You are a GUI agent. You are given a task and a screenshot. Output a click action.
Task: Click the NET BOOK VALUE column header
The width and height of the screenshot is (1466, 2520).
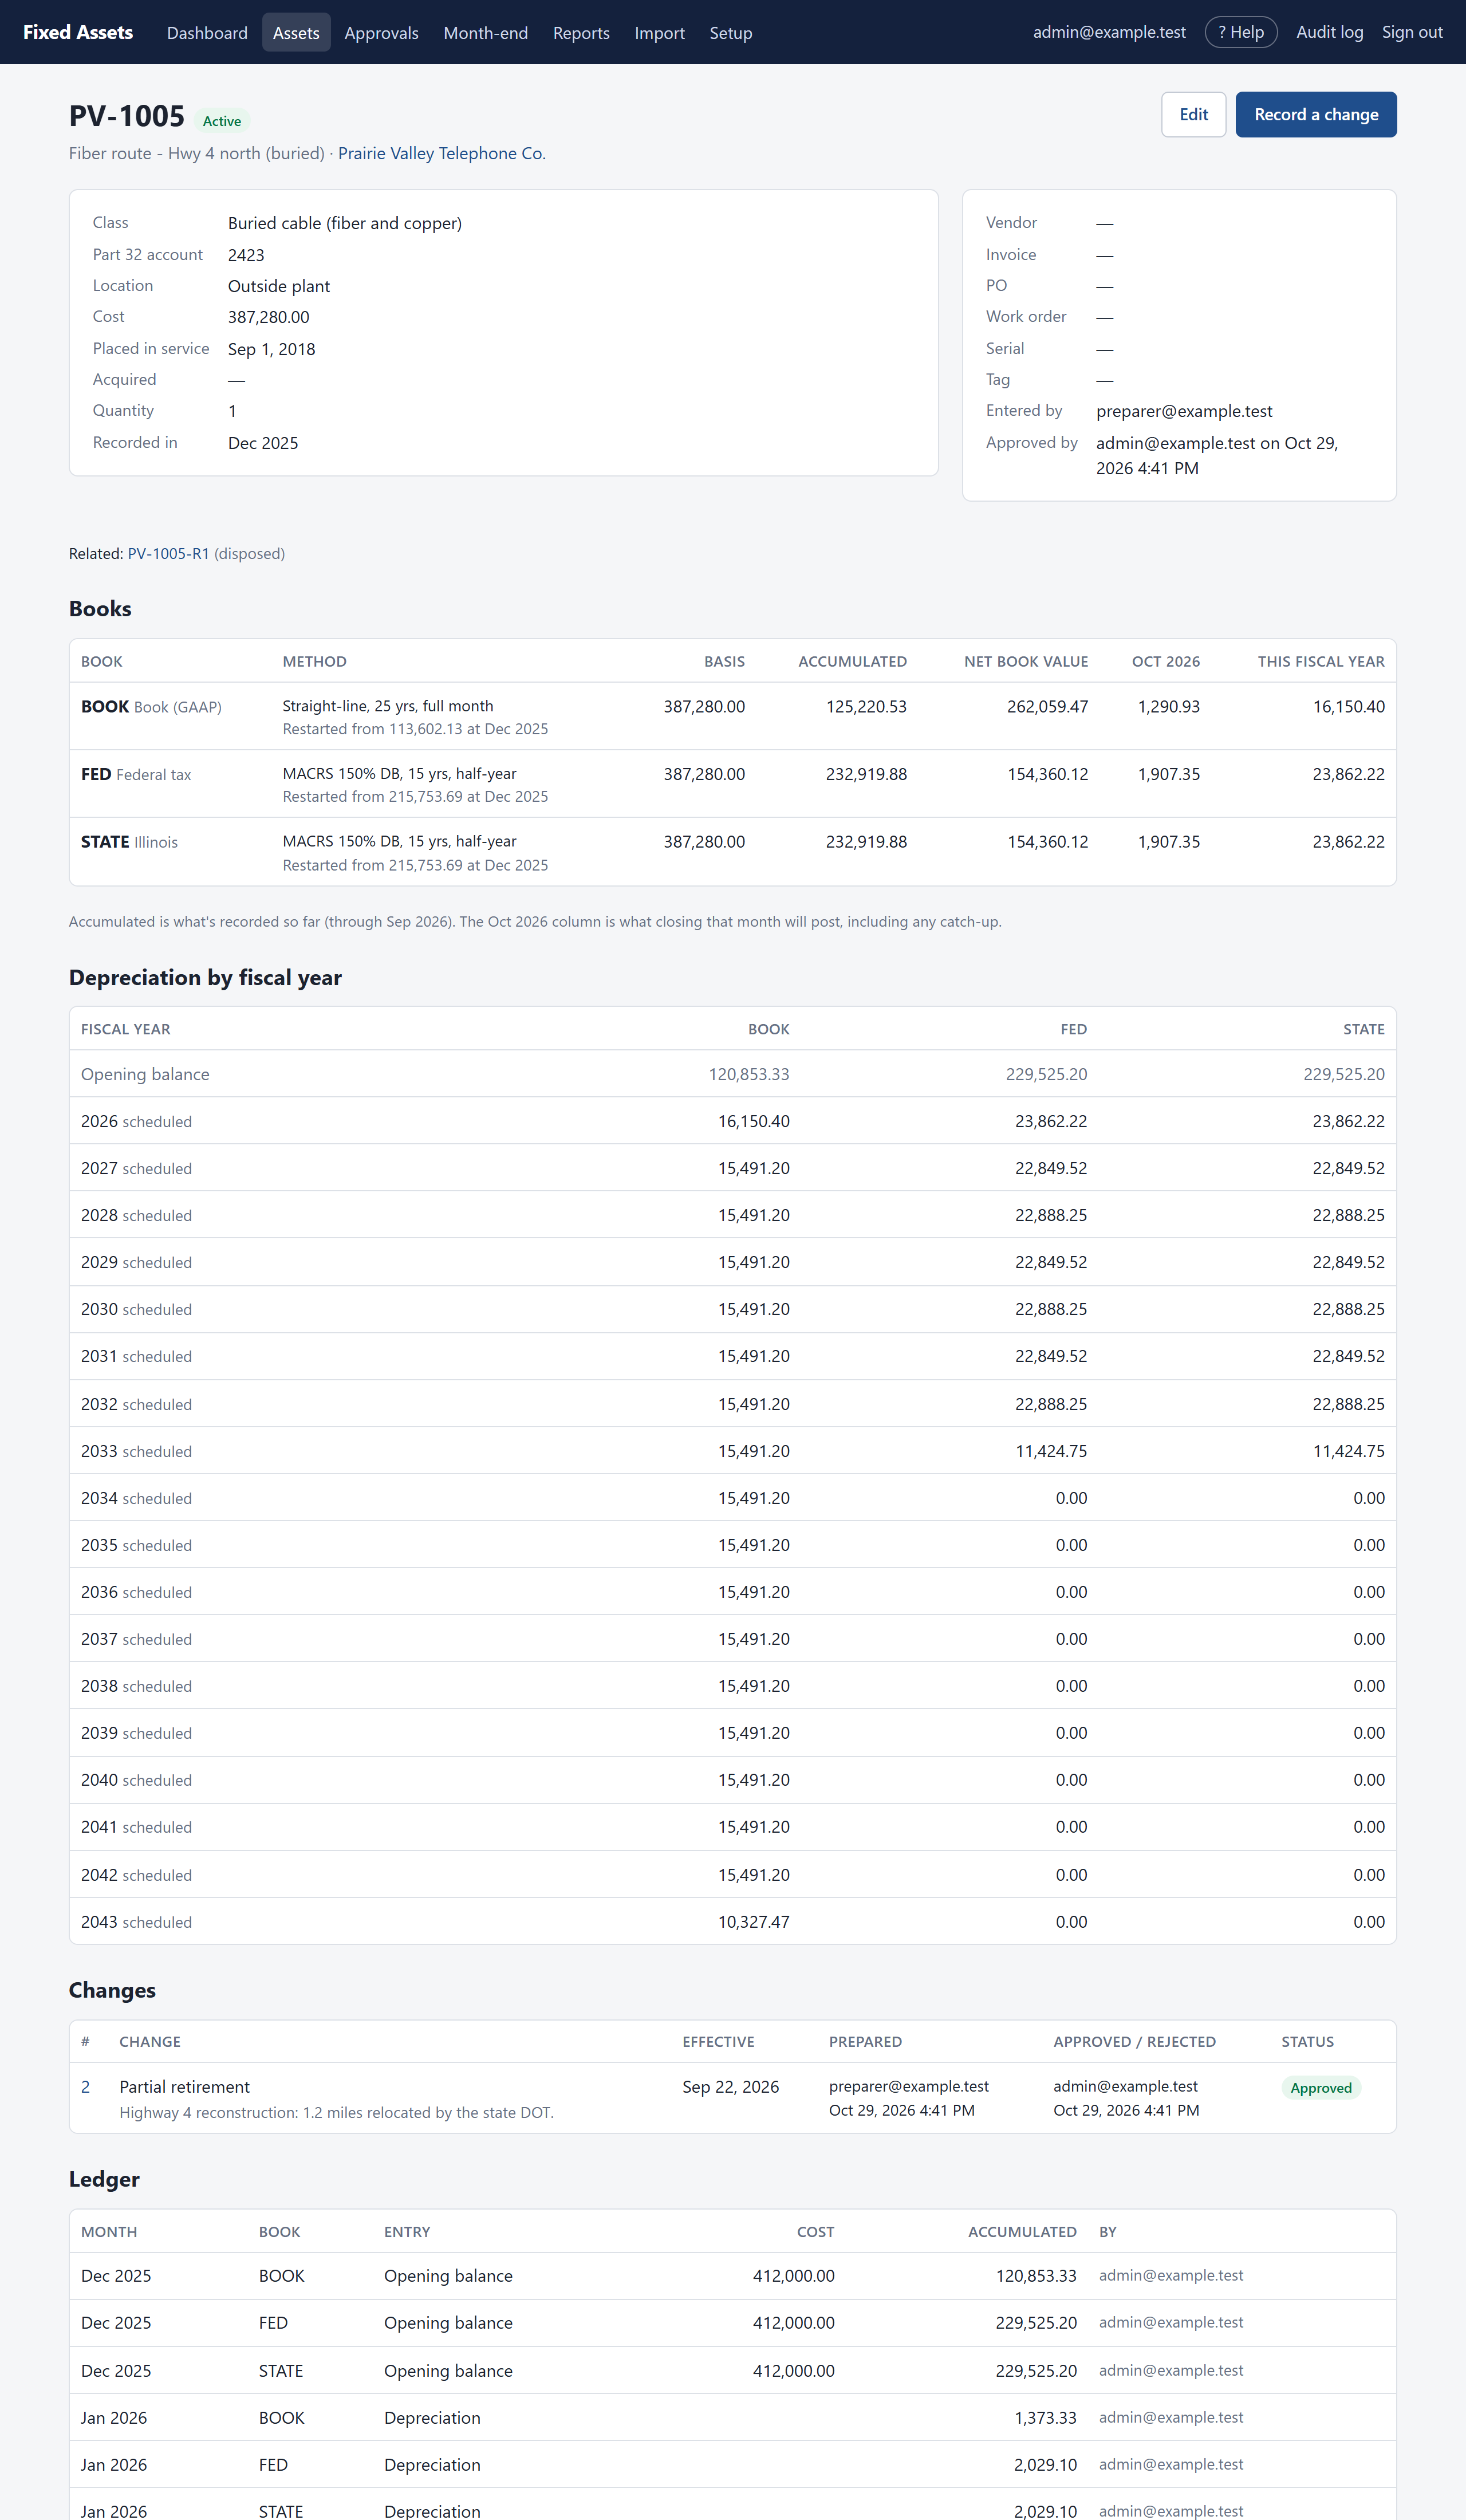(1026, 661)
